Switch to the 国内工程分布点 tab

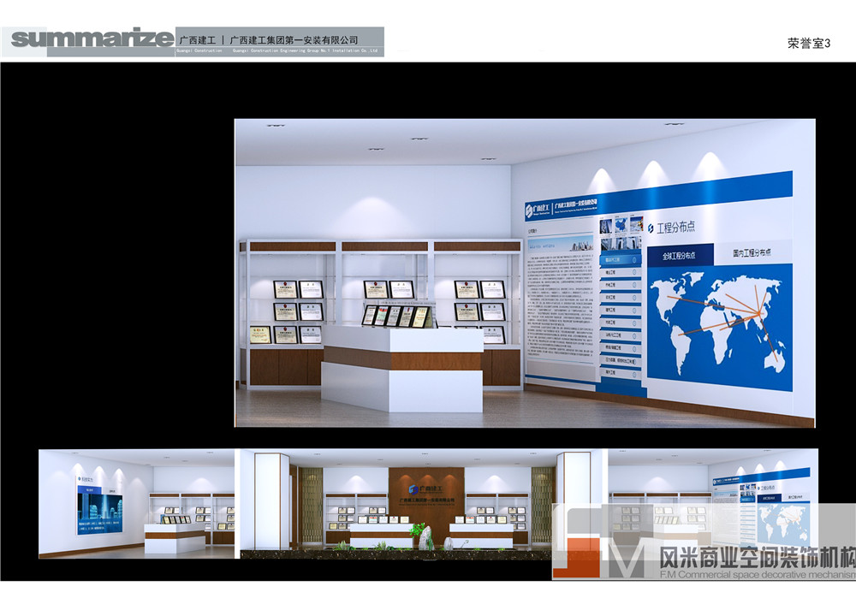coord(752,252)
